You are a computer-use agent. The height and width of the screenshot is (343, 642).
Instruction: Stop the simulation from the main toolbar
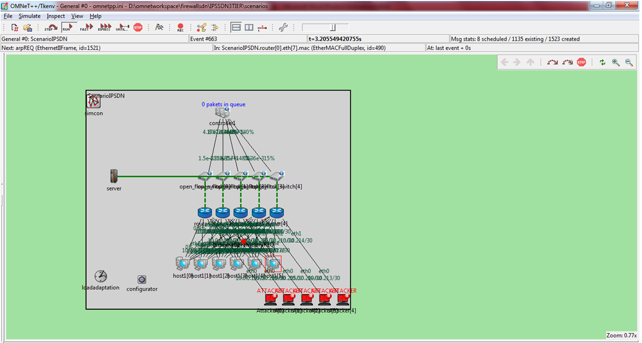coord(138,28)
